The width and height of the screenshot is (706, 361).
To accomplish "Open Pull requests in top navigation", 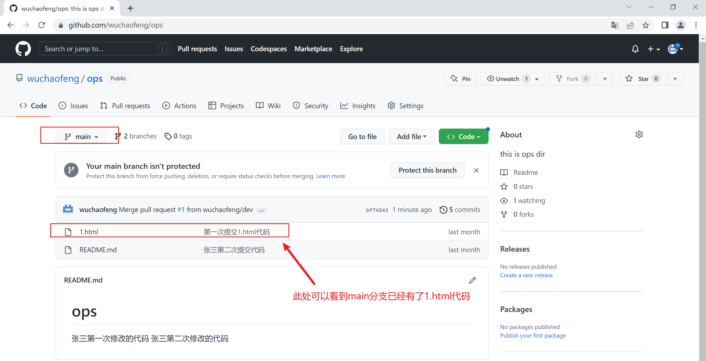I will pyautogui.click(x=197, y=49).
